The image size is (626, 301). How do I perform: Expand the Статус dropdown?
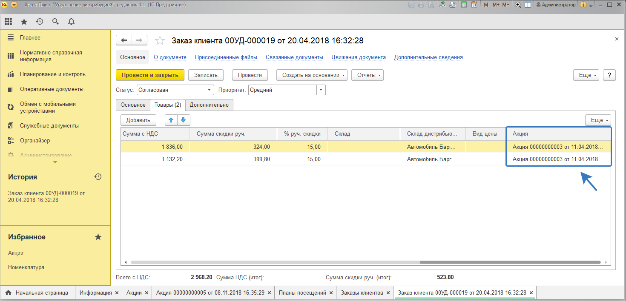(x=210, y=90)
